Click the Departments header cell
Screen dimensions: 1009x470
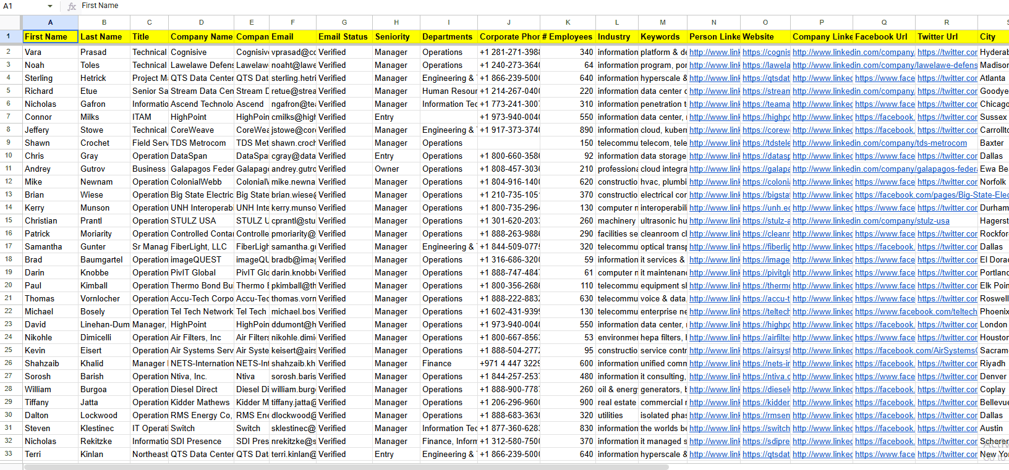pos(449,37)
